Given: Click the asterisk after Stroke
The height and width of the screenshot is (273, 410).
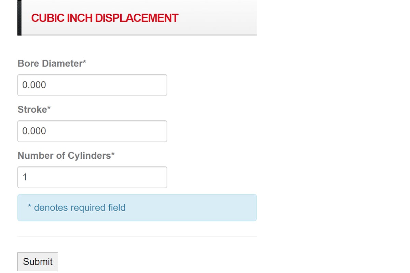Looking at the screenshot, I should (x=49, y=109).
